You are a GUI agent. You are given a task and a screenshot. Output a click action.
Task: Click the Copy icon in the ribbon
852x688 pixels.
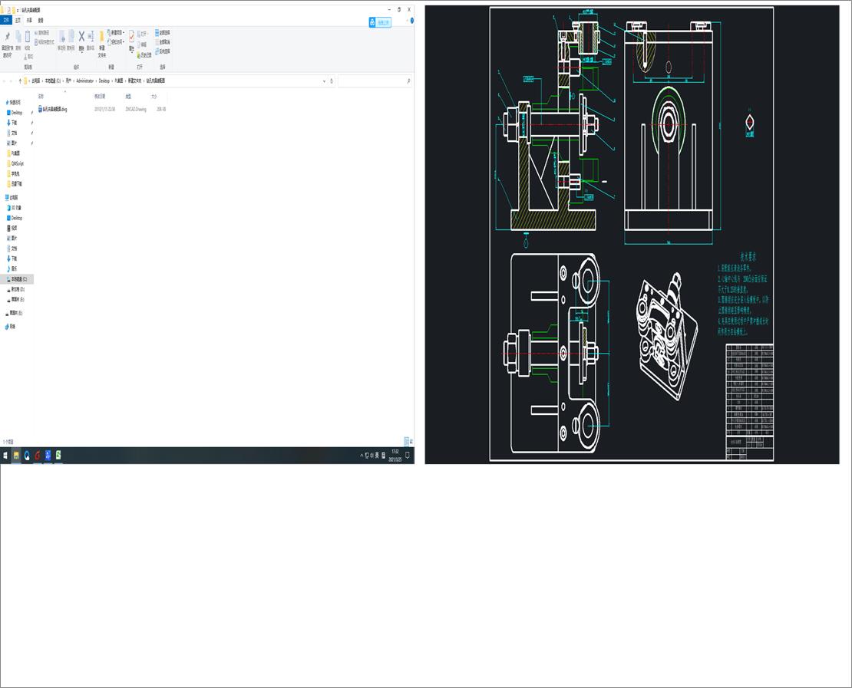[x=18, y=37]
